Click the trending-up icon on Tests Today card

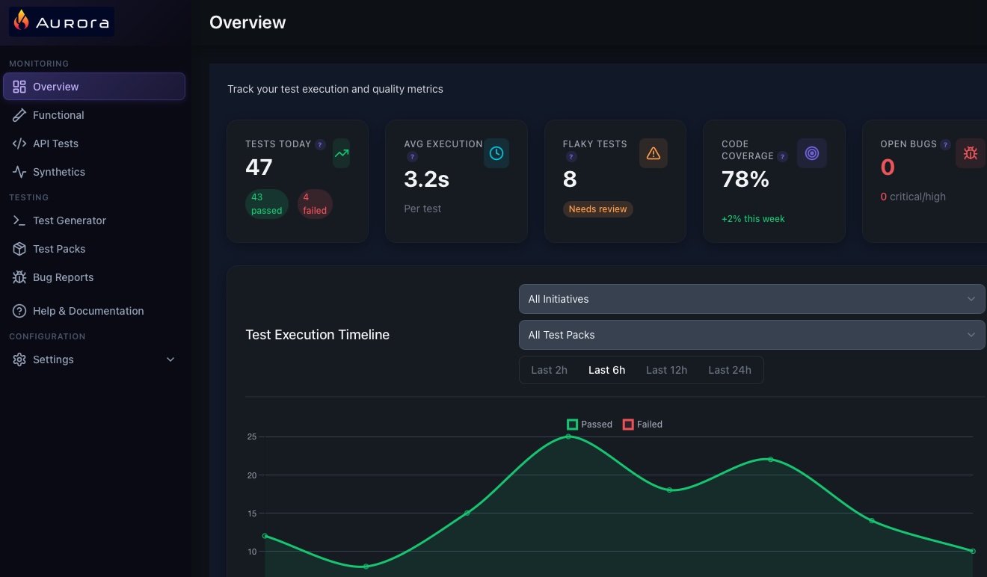341,153
